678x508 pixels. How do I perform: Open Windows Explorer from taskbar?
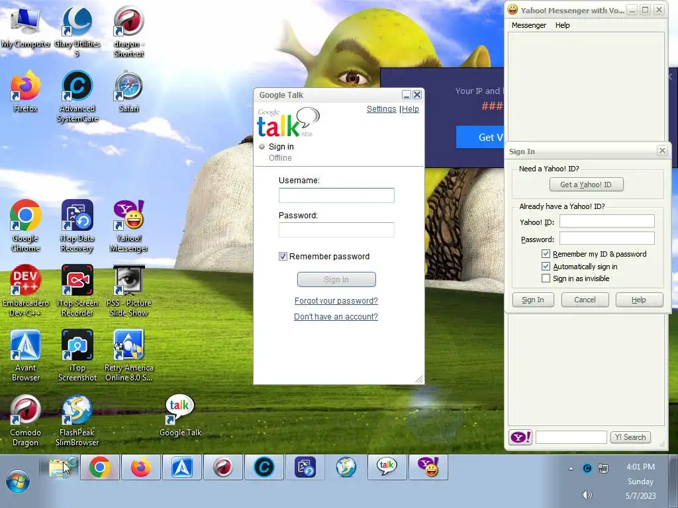(59, 468)
